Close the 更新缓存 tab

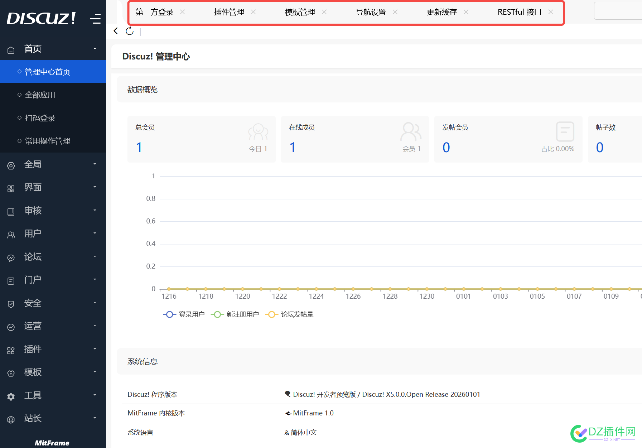pyautogui.click(x=466, y=12)
